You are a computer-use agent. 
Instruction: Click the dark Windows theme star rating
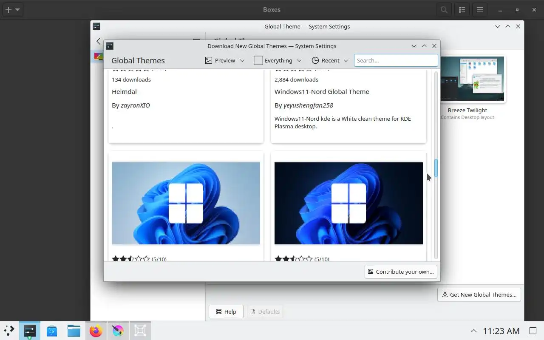294,258
